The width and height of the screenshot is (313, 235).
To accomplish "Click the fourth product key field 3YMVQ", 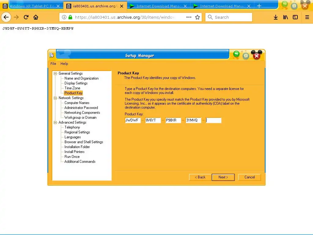I will coord(193,120).
